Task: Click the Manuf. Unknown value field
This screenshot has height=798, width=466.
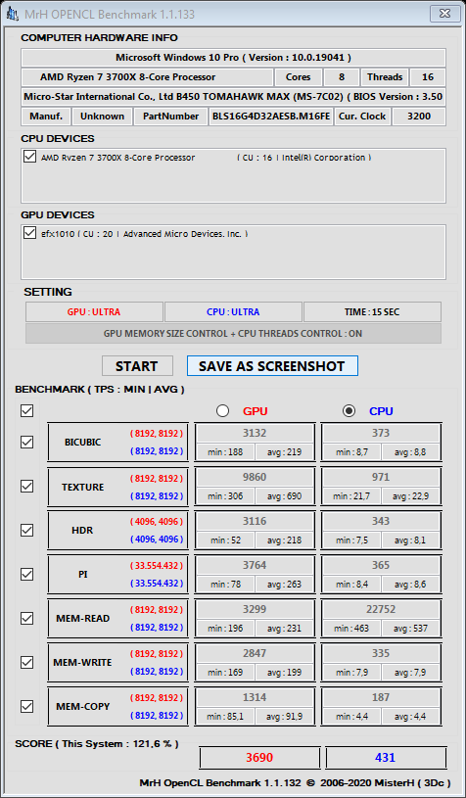Action: click(102, 117)
